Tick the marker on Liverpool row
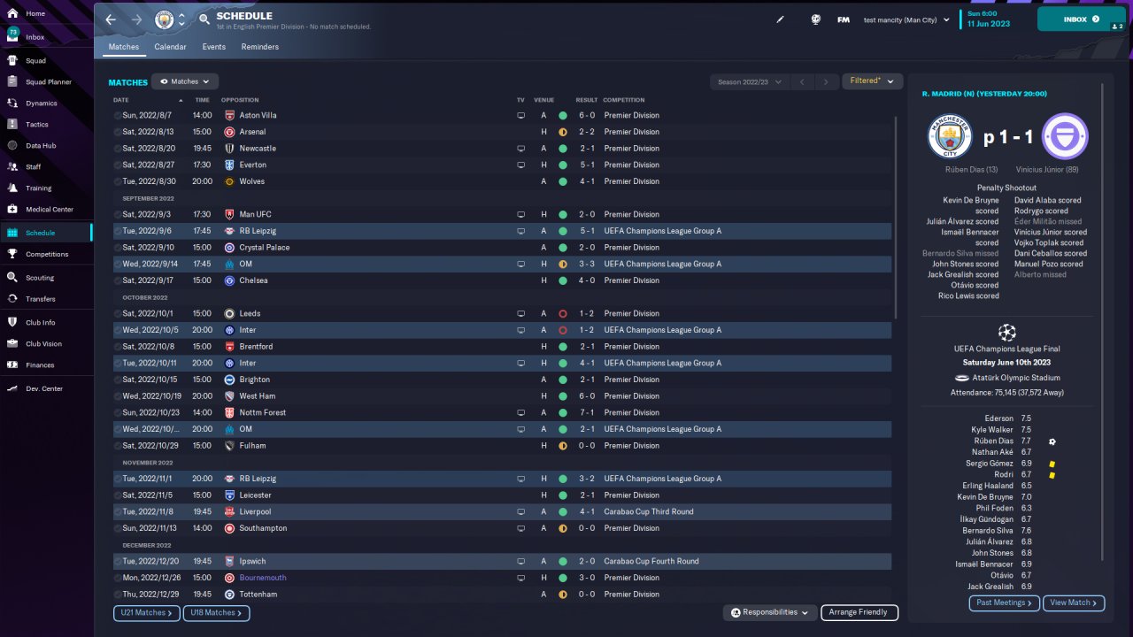Screen dimensions: 1133x637 (x=117, y=512)
